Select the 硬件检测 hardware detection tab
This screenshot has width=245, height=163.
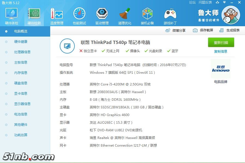point(34,15)
